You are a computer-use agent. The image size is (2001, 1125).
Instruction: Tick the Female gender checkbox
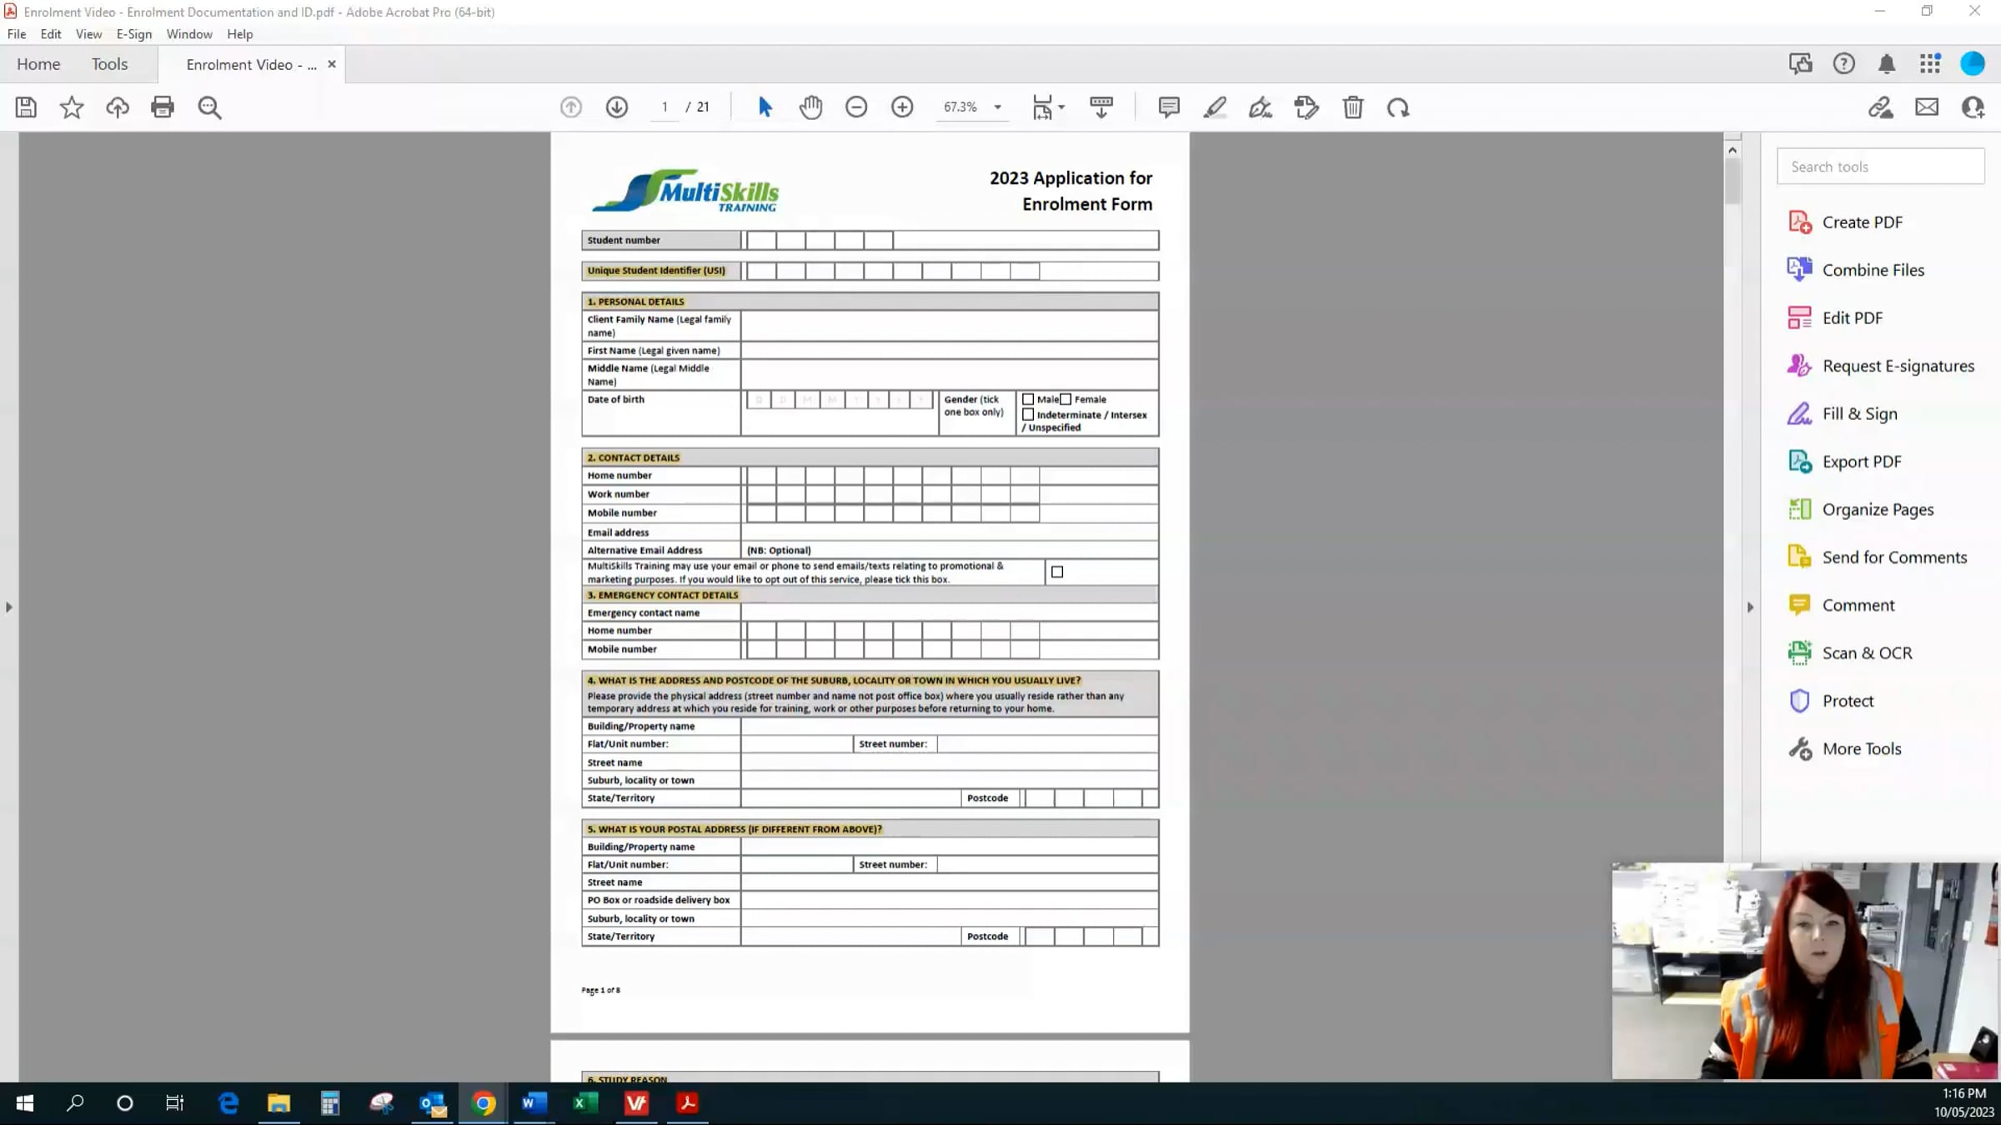point(1066,400)
